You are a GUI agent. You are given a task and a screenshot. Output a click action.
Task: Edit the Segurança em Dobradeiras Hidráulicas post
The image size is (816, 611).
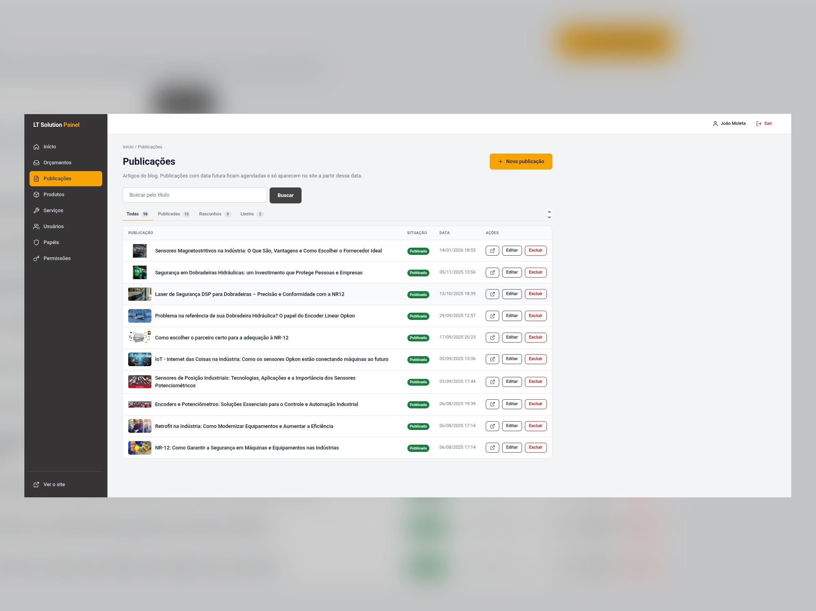click(512, 272)
